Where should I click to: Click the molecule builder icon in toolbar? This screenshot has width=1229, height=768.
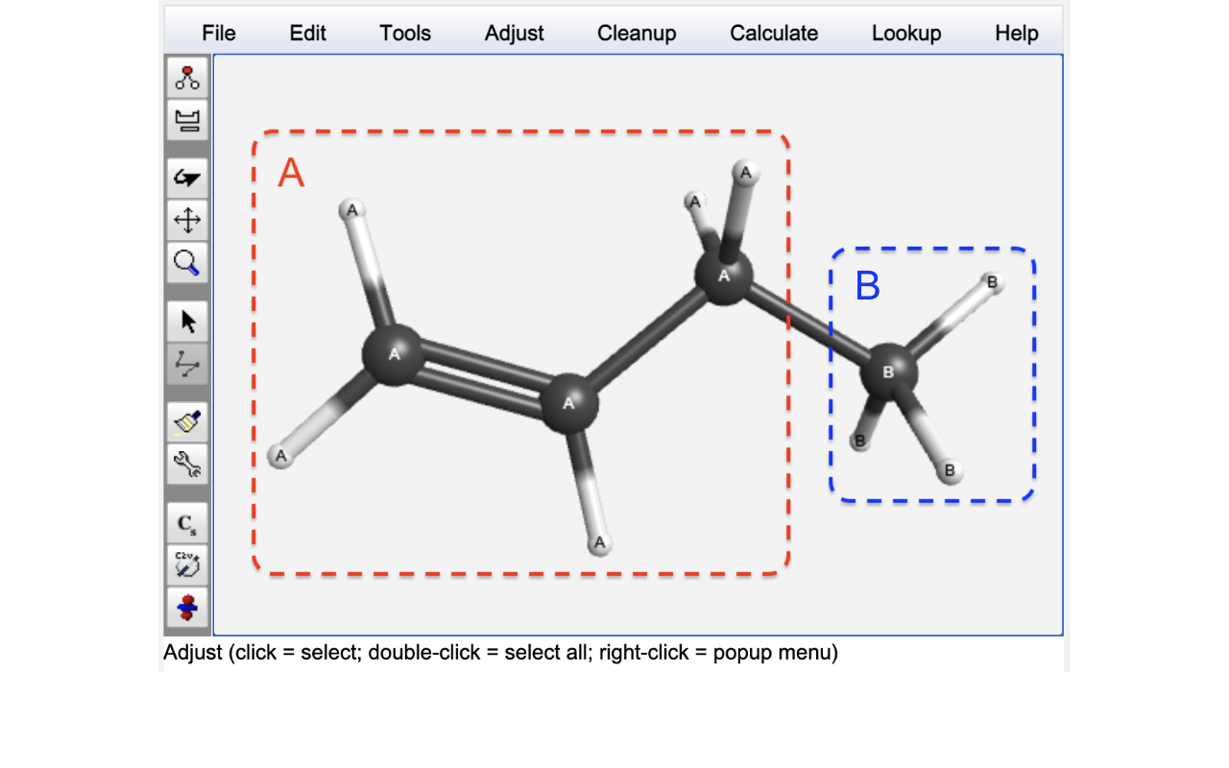[187, 78]
